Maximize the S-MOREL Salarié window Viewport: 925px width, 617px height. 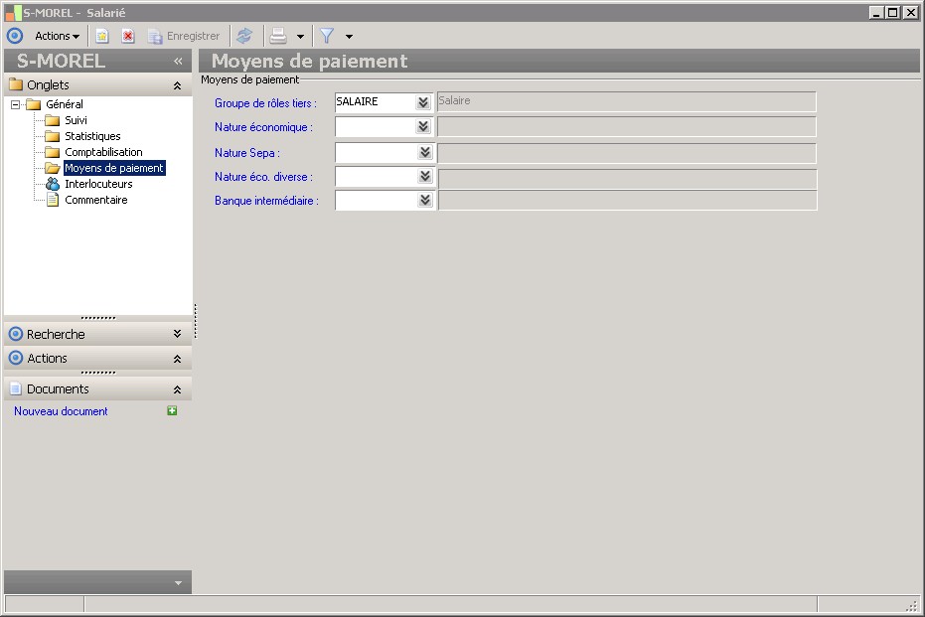tap(893, 12)
